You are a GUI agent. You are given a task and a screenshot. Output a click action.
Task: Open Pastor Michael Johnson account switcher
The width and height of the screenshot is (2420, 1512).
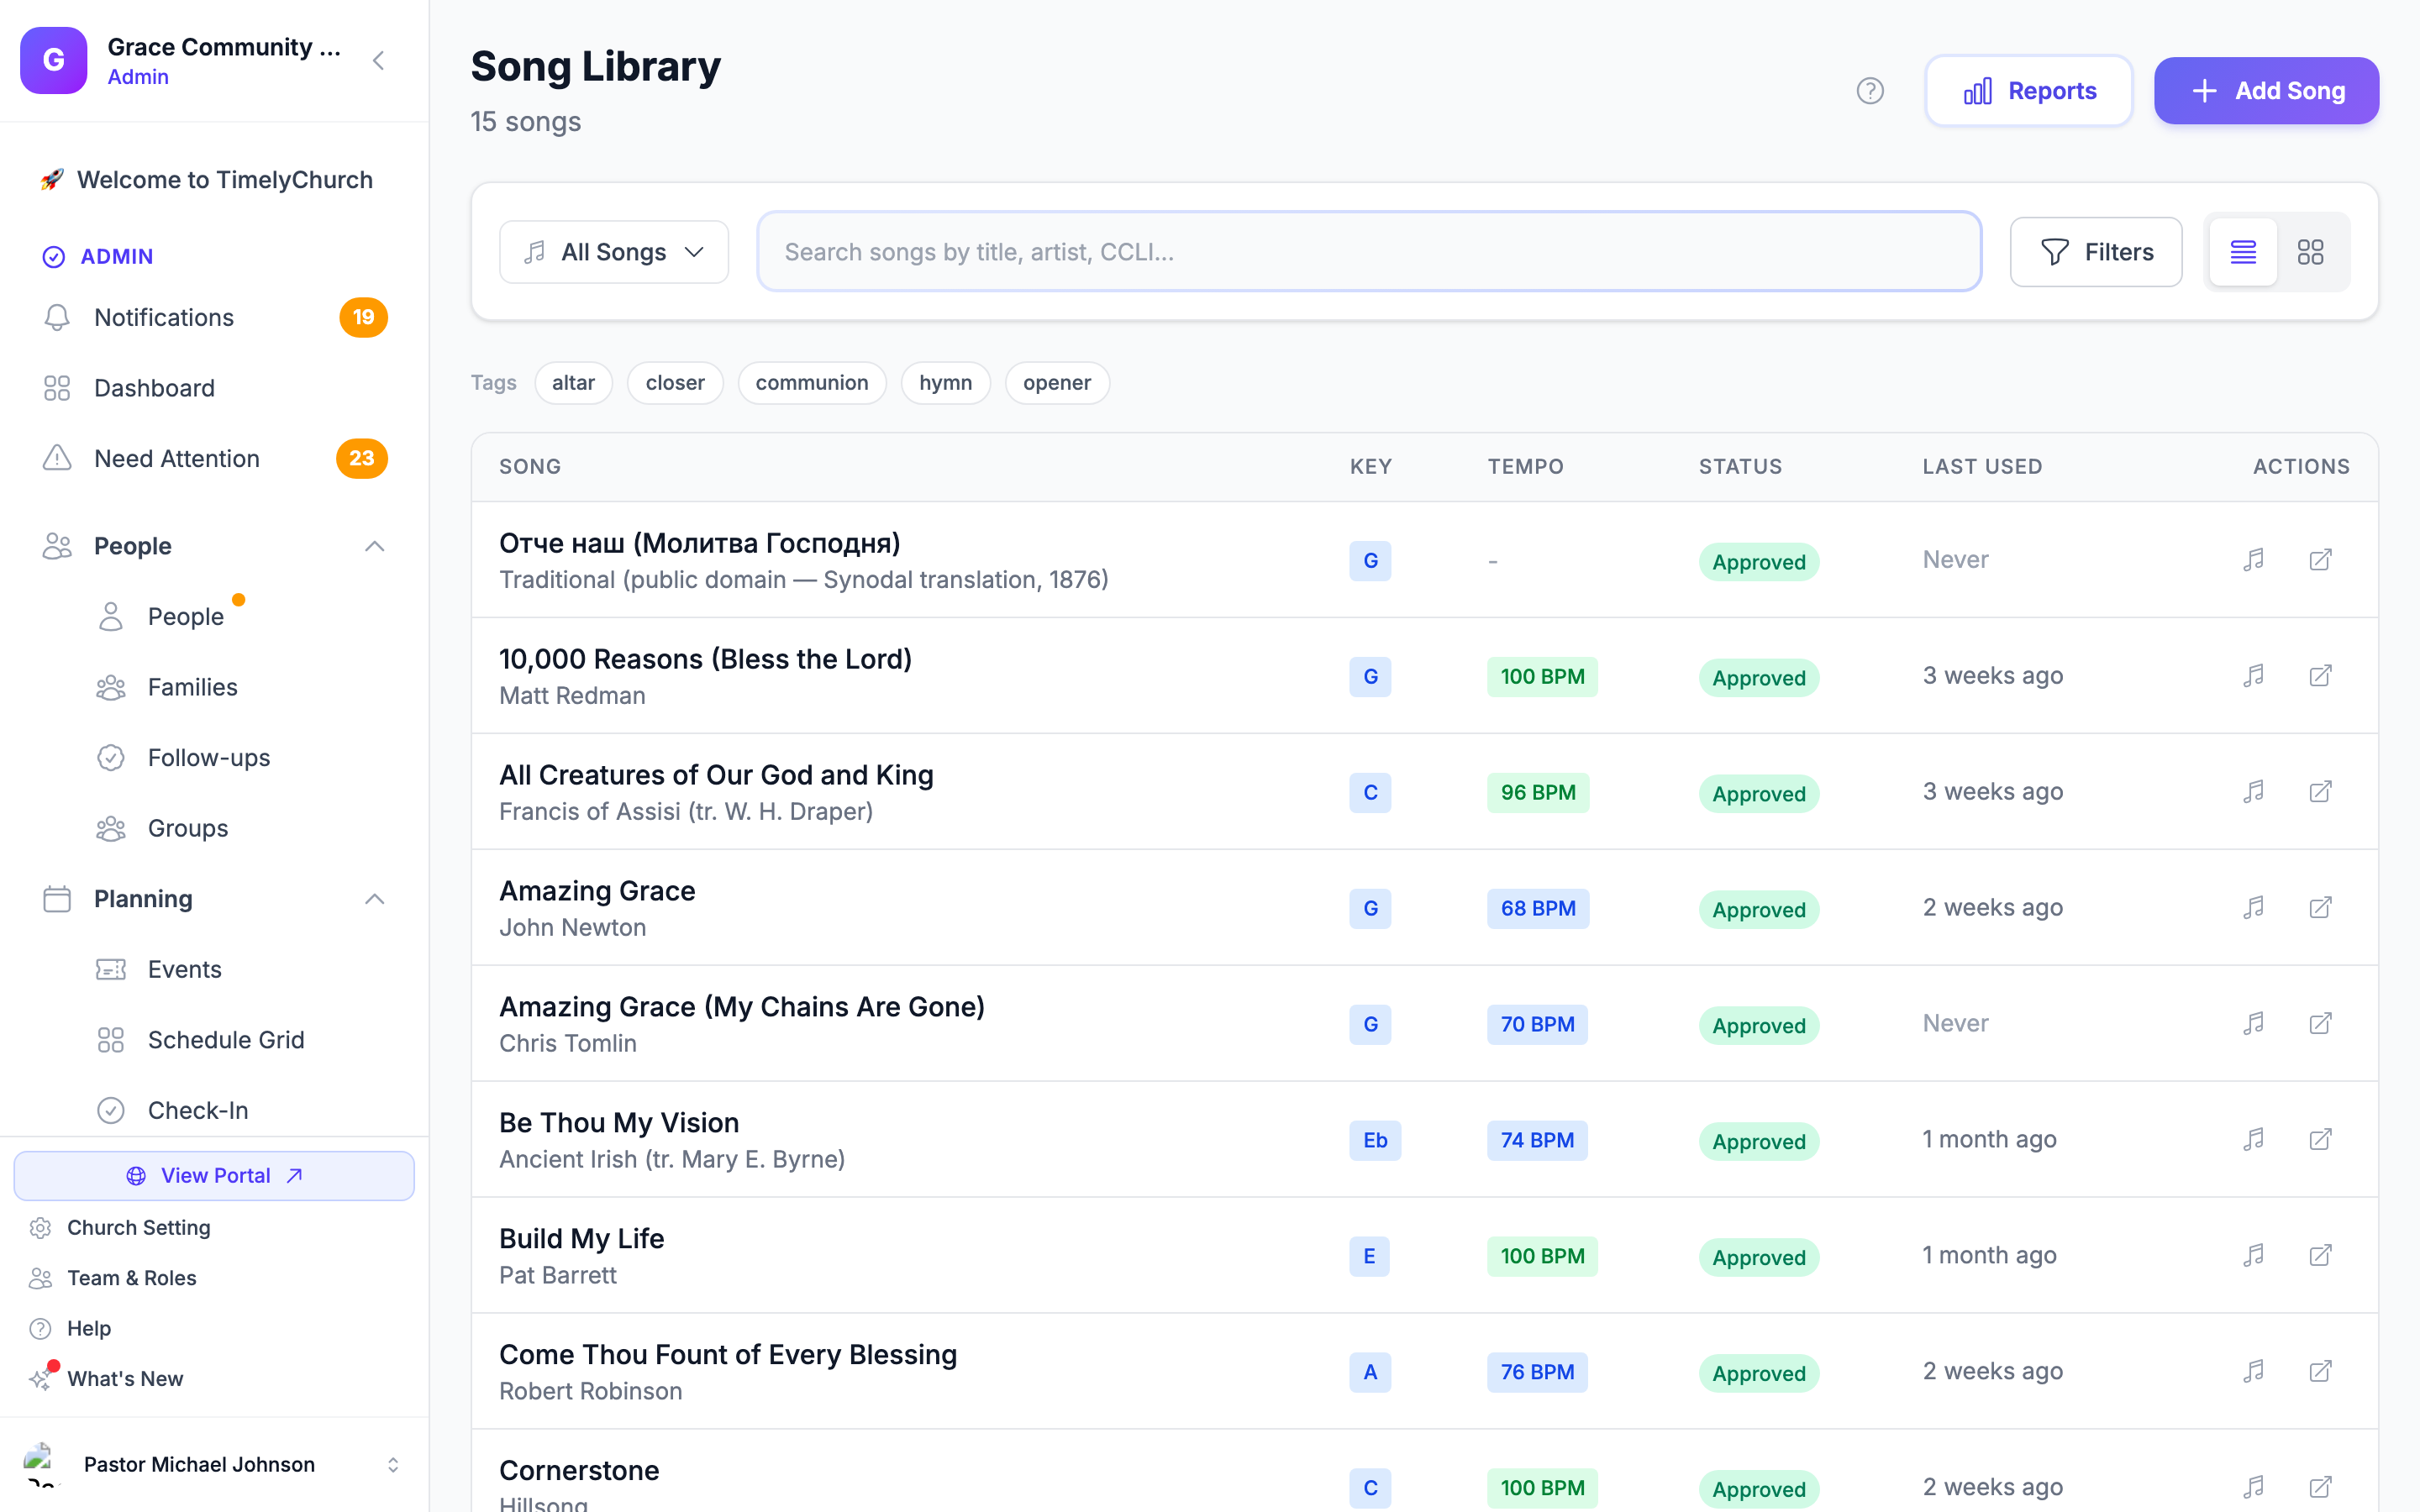click(x=214, y=1464)
